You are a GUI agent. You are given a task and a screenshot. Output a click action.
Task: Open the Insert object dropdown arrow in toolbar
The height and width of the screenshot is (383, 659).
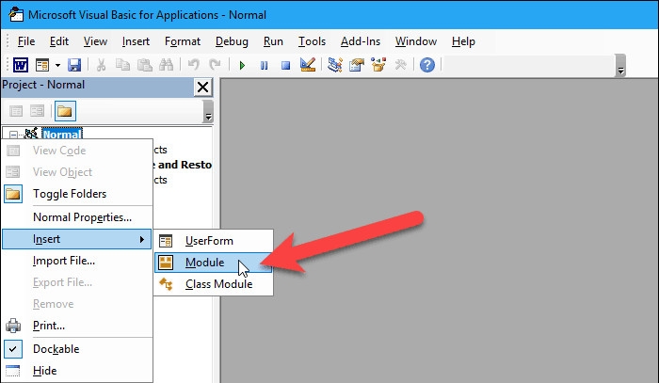tap(57, 65)
